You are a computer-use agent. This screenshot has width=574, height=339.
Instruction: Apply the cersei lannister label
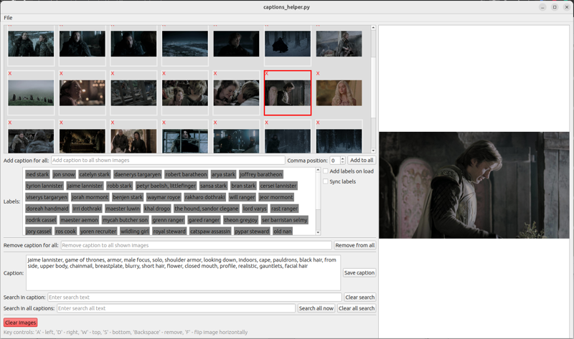[x=278, y=186]
